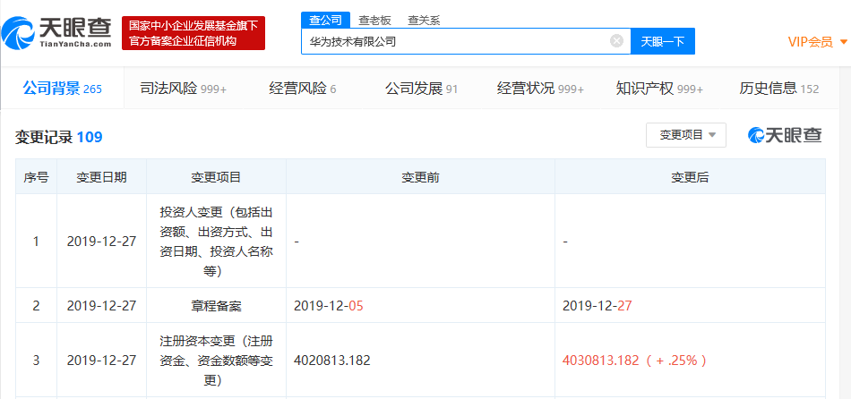Click the 4030813.182 changed capital value
The height and width of the screenshot is (399, 851).
coord(600,361)
